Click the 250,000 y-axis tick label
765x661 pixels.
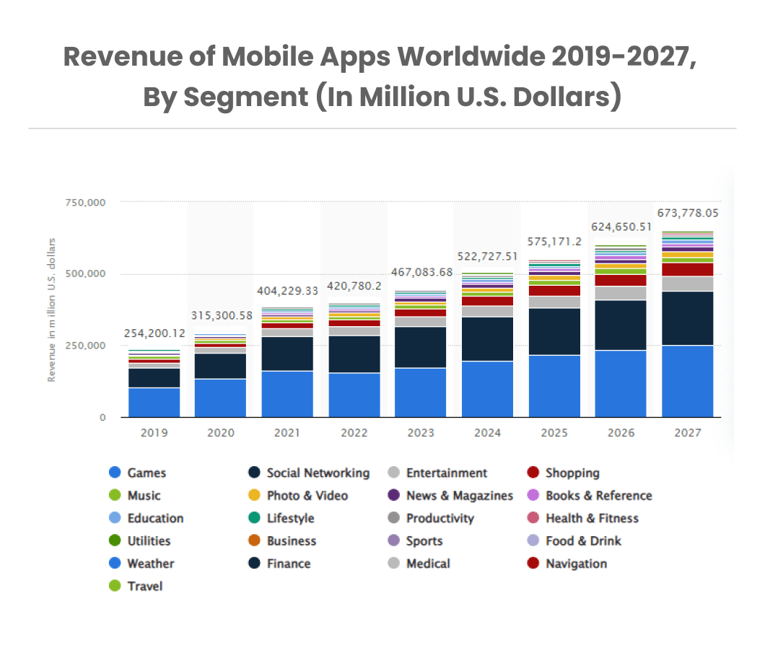pos(85,346)
